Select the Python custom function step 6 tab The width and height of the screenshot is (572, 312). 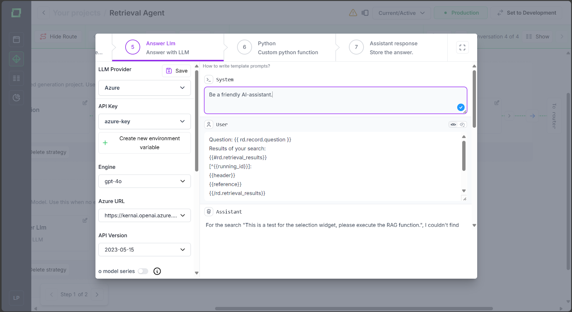click(280, 47)
